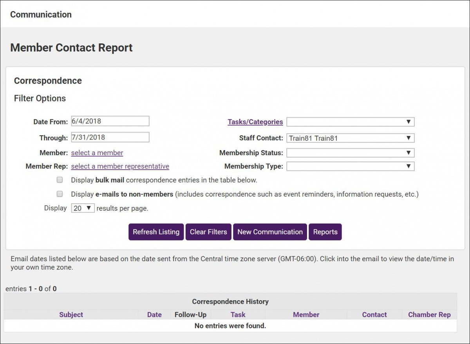470x344 pixels.
Task: Enable display of e-mails to non-members
Action: (x=60, y=193)
